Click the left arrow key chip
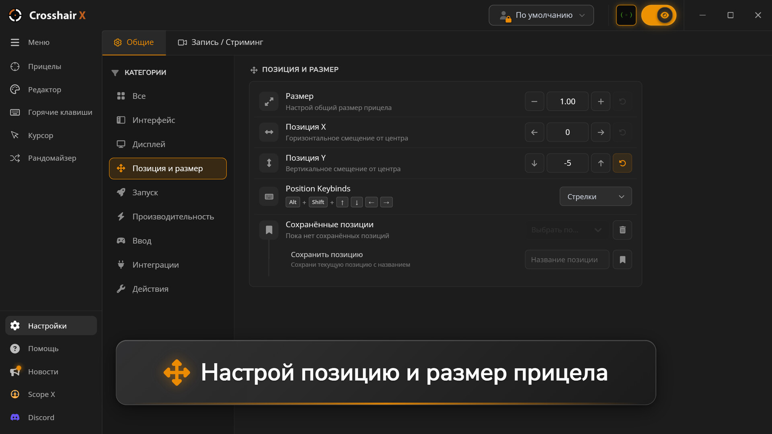The width and height of the screenshot is (772, 434). pyautogui.click(x=372, y=202)
